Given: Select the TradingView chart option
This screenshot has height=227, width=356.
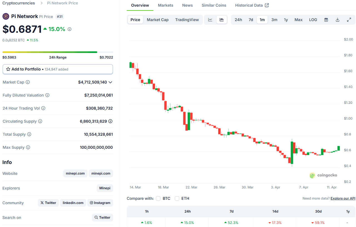Looking at the screenshot, I should click(x=187, y=19).
